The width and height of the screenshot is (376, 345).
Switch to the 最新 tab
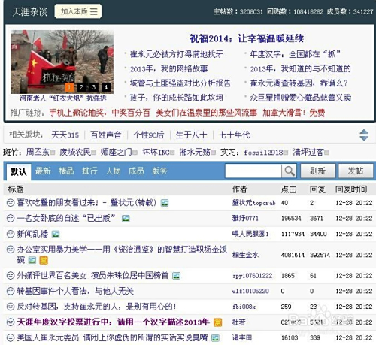[x=43, y=171]
